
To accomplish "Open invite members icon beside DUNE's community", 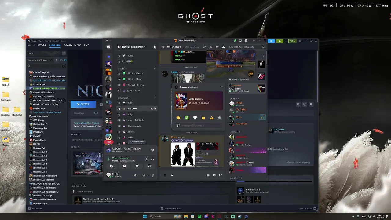I will click(x=155, y=47).
